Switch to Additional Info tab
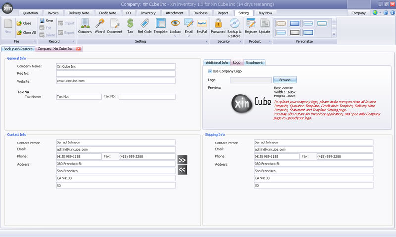Image resolution: width=396 pixels, height=237 pixels. tap(217, 63)
